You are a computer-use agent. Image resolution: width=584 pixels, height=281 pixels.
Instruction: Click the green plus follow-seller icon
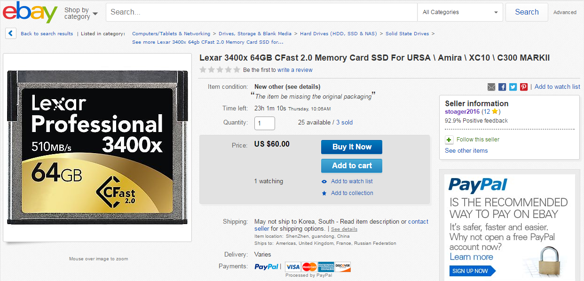pos(449,140)
